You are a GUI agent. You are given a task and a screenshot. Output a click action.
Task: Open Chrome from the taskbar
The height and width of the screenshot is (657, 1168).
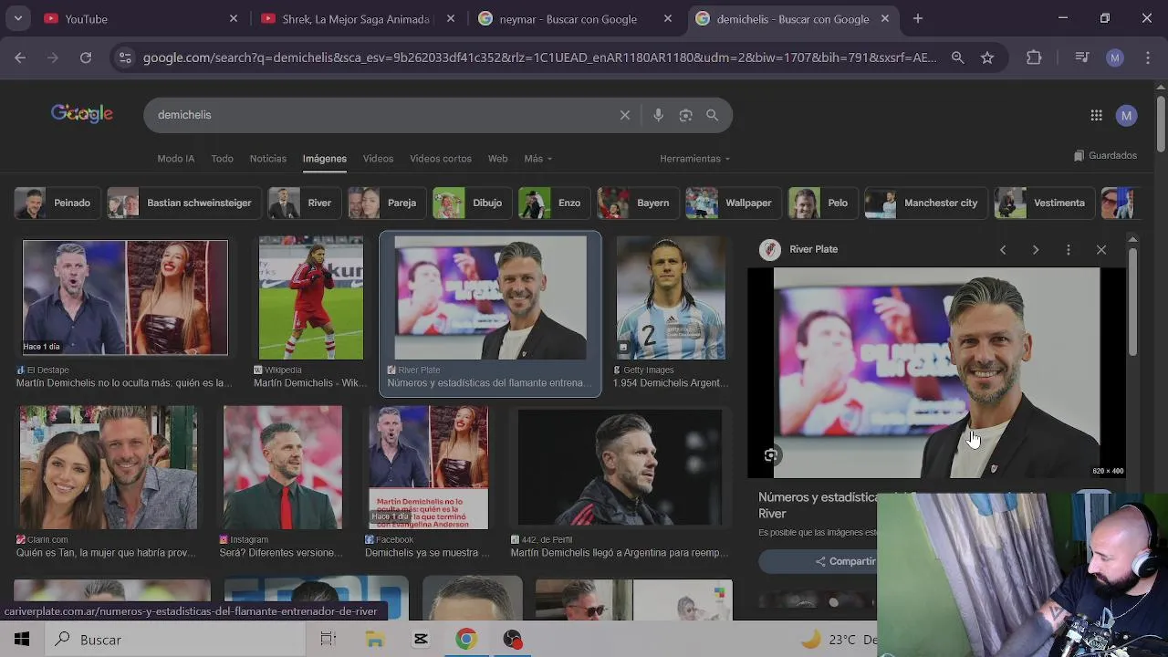[466, 640]
